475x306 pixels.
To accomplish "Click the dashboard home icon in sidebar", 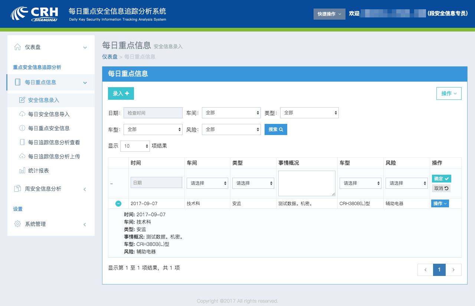I will click(x=17, y=47).
